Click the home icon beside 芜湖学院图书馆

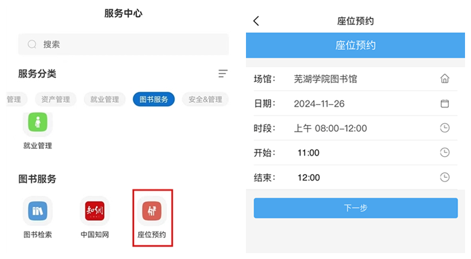445,79
